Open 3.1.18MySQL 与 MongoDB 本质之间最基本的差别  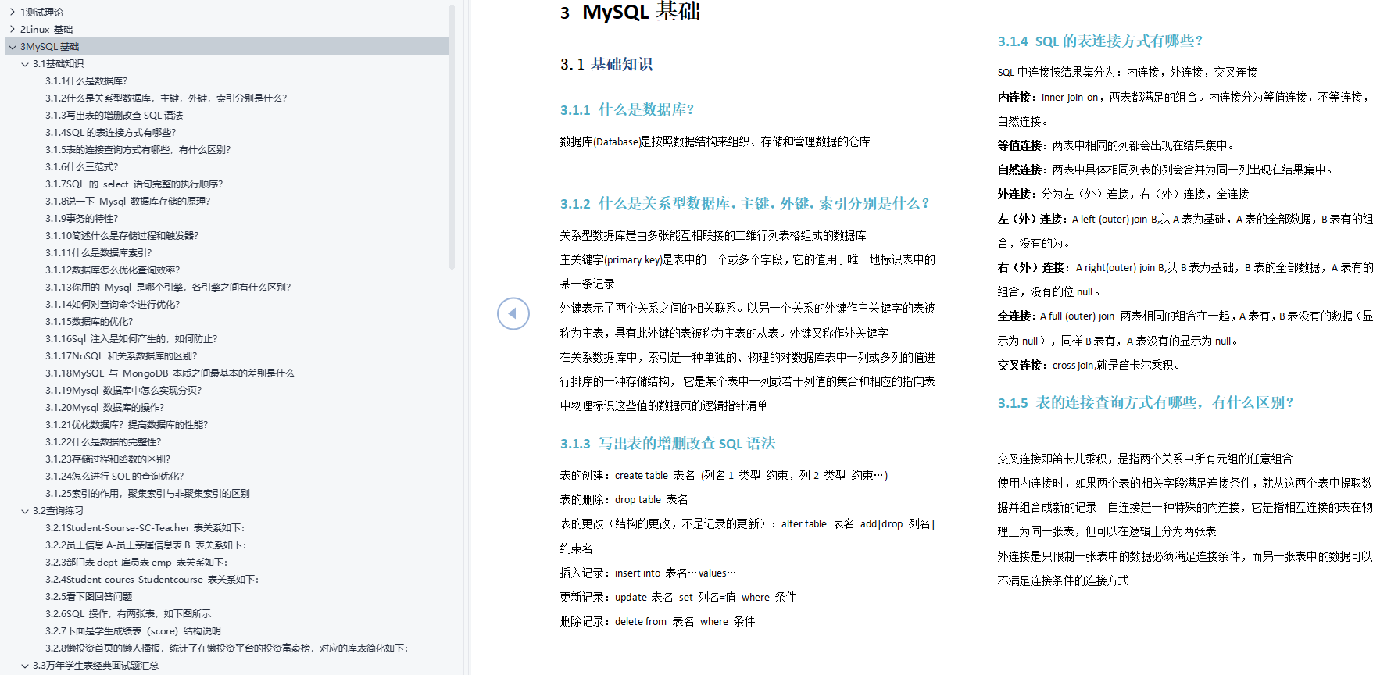(x=170, y=373)
